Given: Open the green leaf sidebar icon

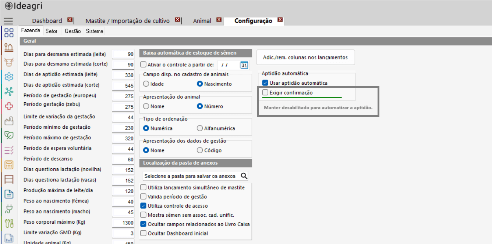Looking at the screenshot, I should click(9, 135).
